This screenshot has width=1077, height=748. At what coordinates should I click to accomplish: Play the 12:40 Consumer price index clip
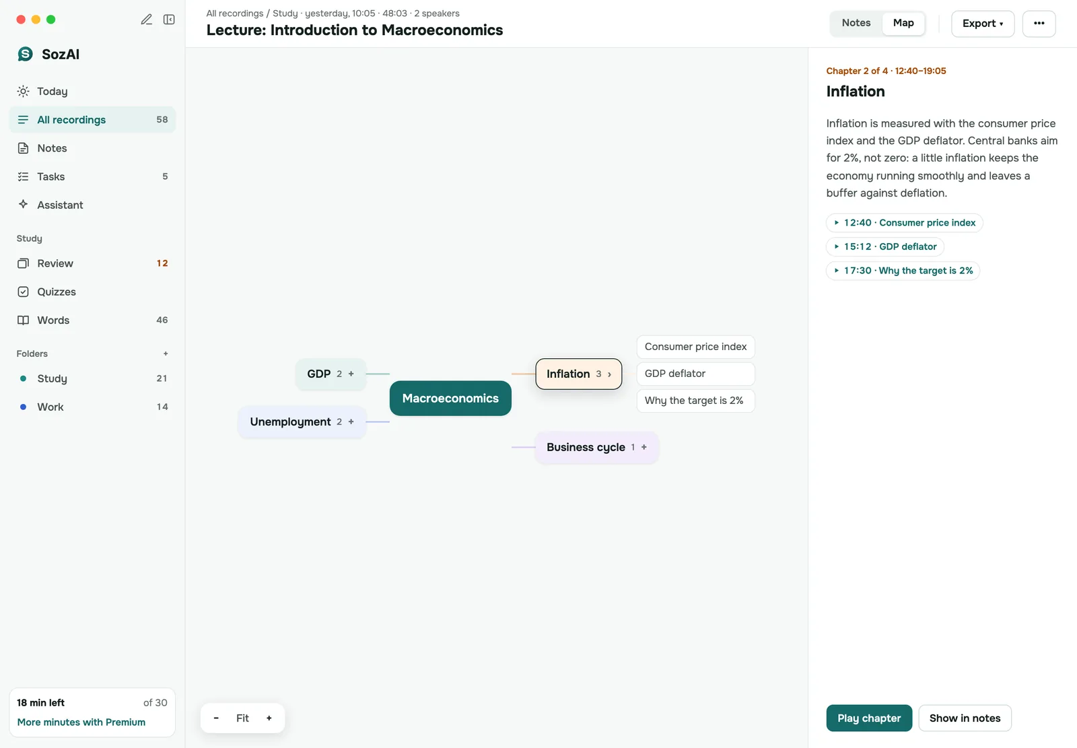coord(904,223)
